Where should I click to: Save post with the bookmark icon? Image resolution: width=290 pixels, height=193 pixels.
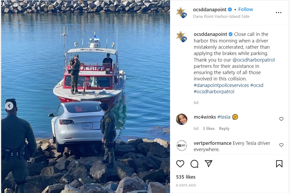(x=279, y=164)
